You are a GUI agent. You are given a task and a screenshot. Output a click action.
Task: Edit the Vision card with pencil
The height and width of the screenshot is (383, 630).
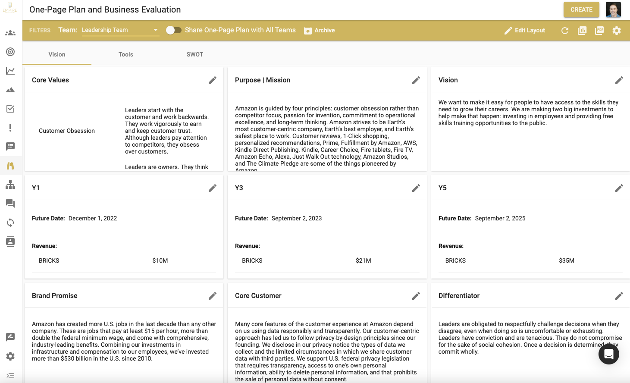pyautogui.click(x=619, y=80)
